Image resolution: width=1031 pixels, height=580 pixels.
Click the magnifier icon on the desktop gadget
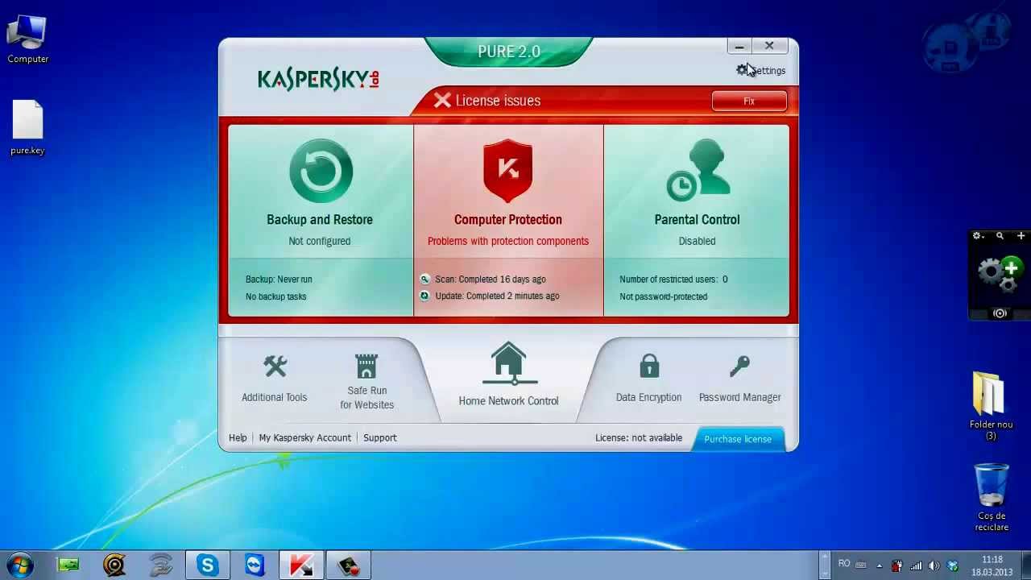pyautogui.click(x=1000, y=236)
